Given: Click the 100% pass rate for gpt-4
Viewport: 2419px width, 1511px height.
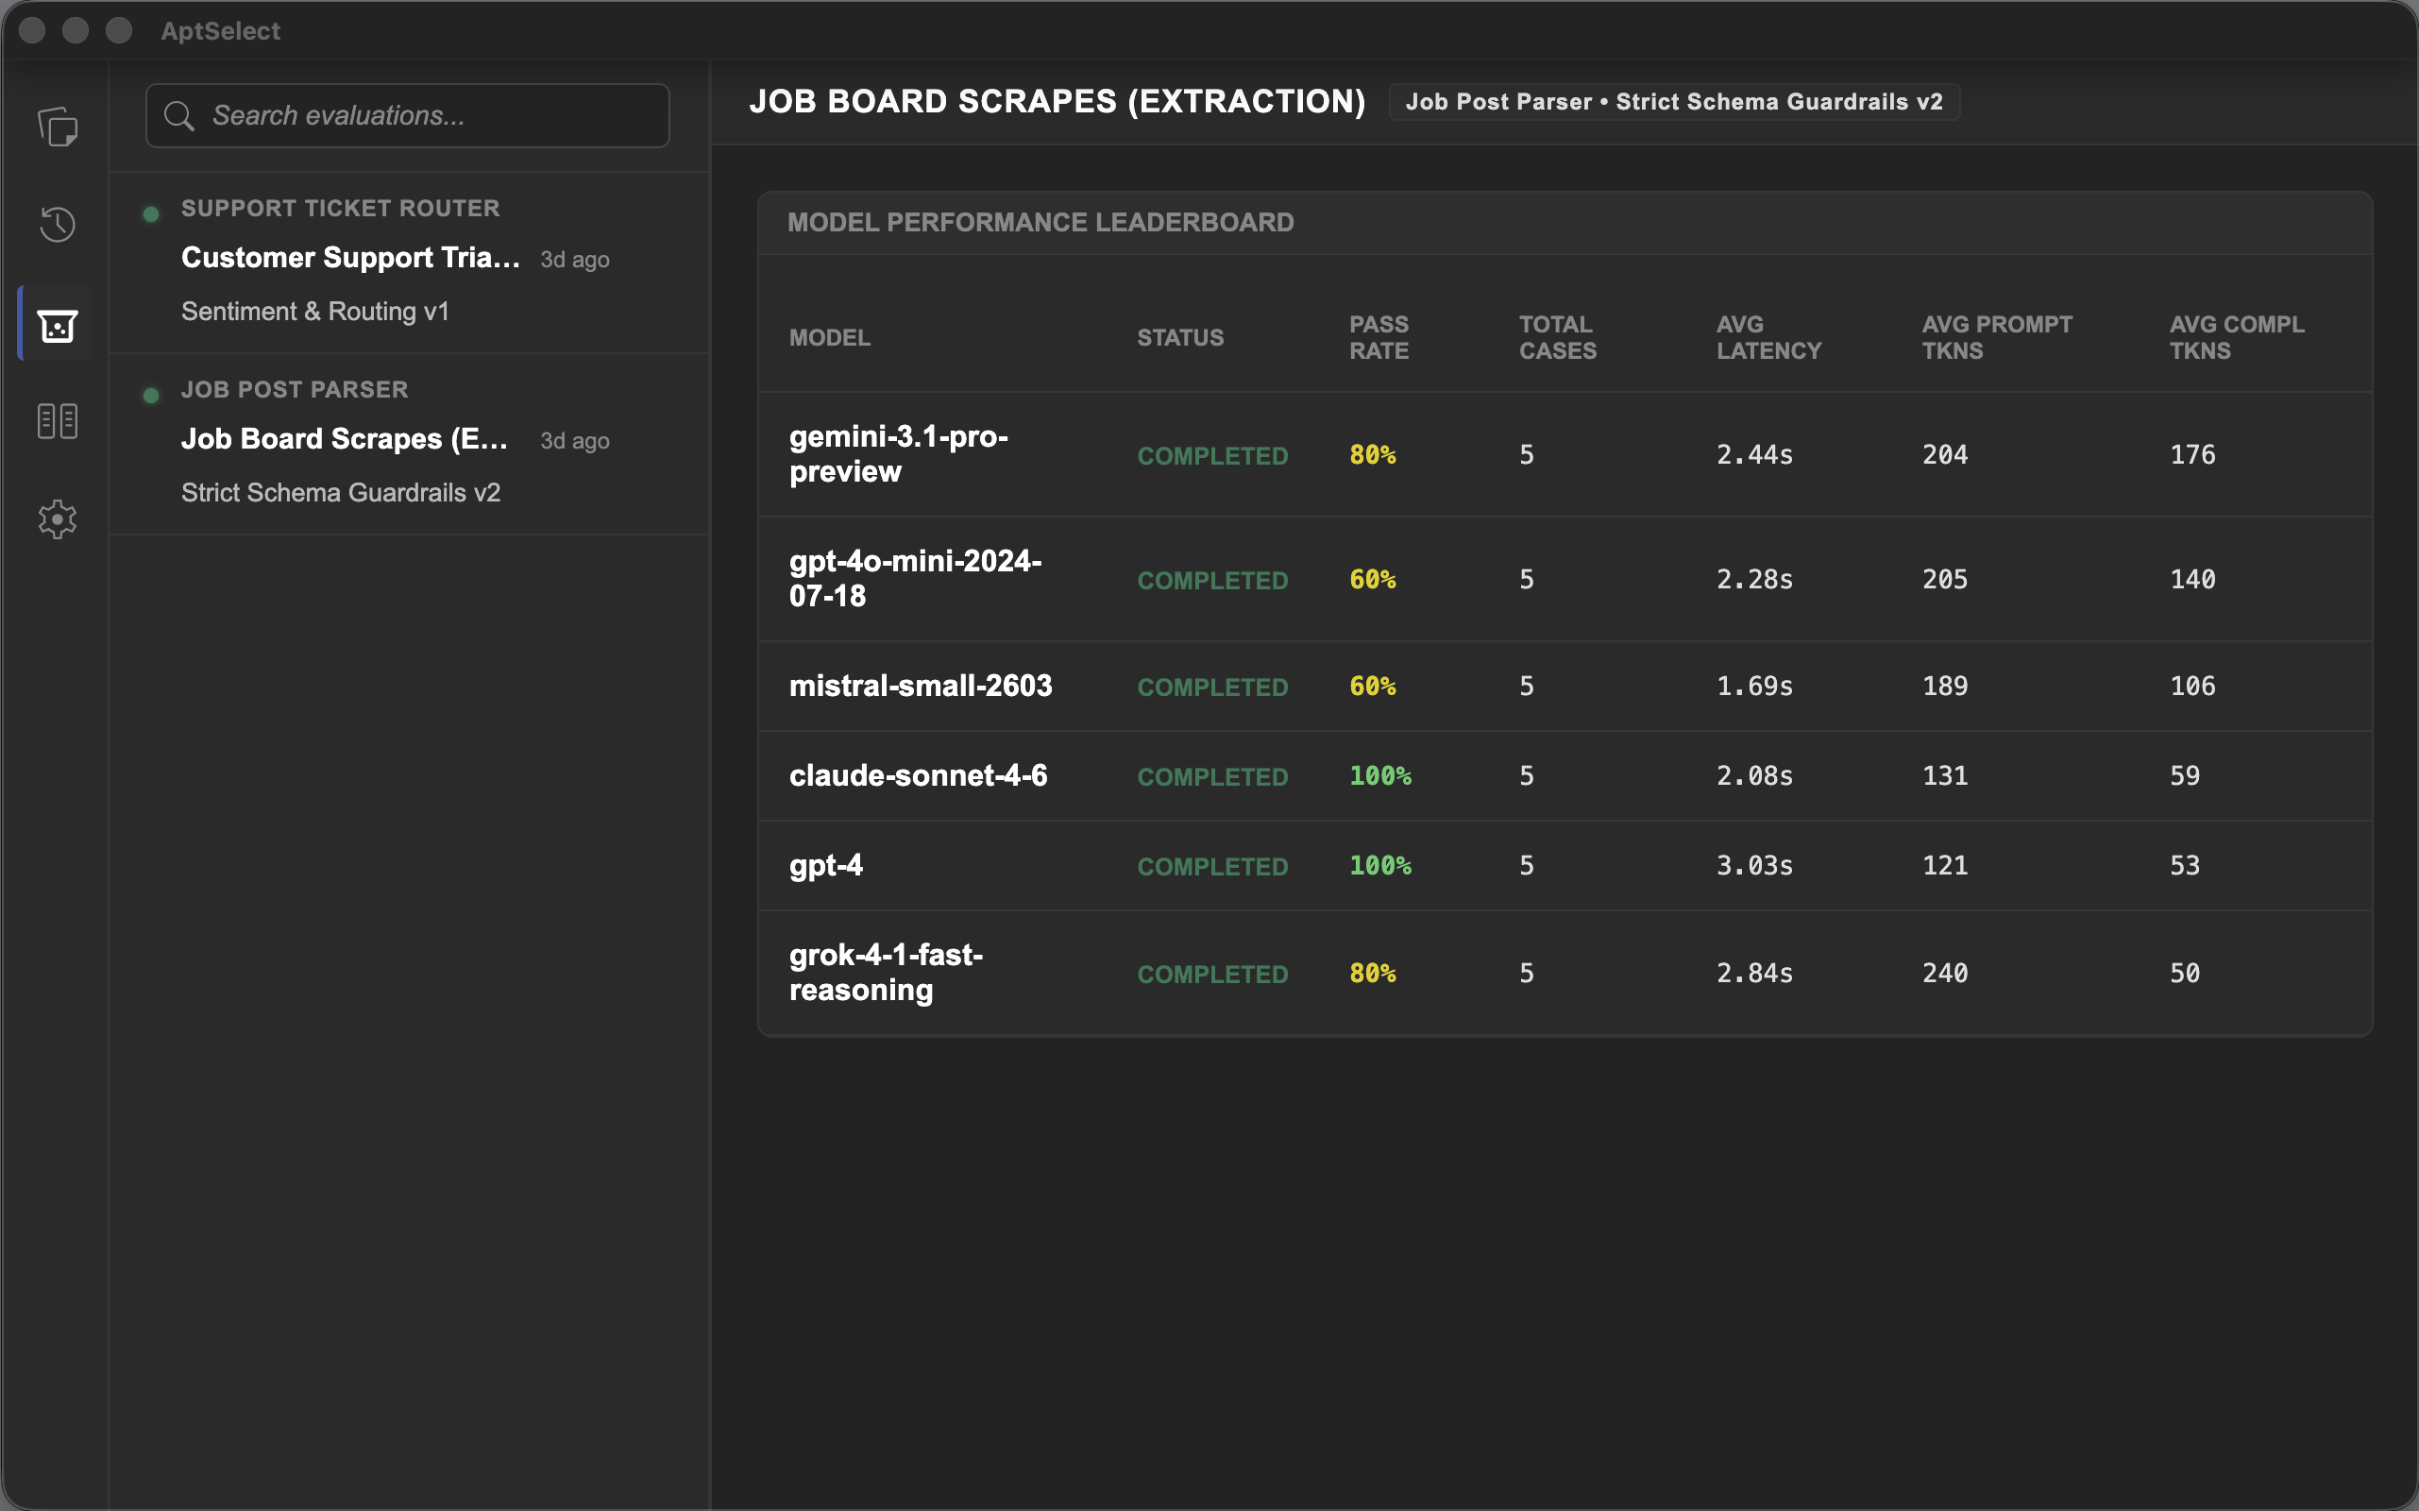Looking at the screenshot, I should 1379,865.
